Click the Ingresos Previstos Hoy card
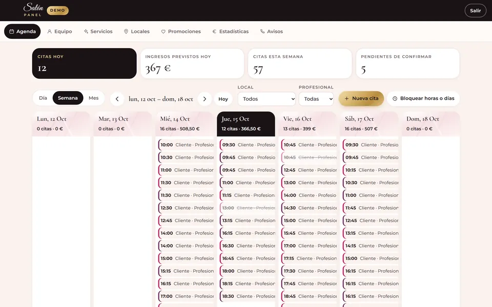This screenshot has height=307, width=492. [x=192, y=63]
